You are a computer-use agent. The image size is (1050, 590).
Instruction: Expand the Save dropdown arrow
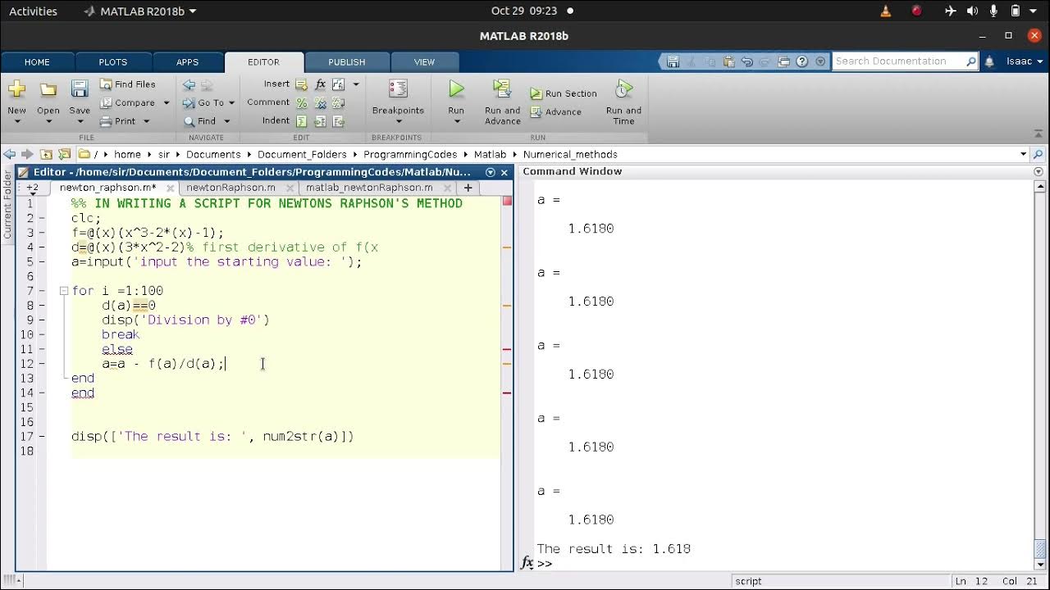pos(80,122)
